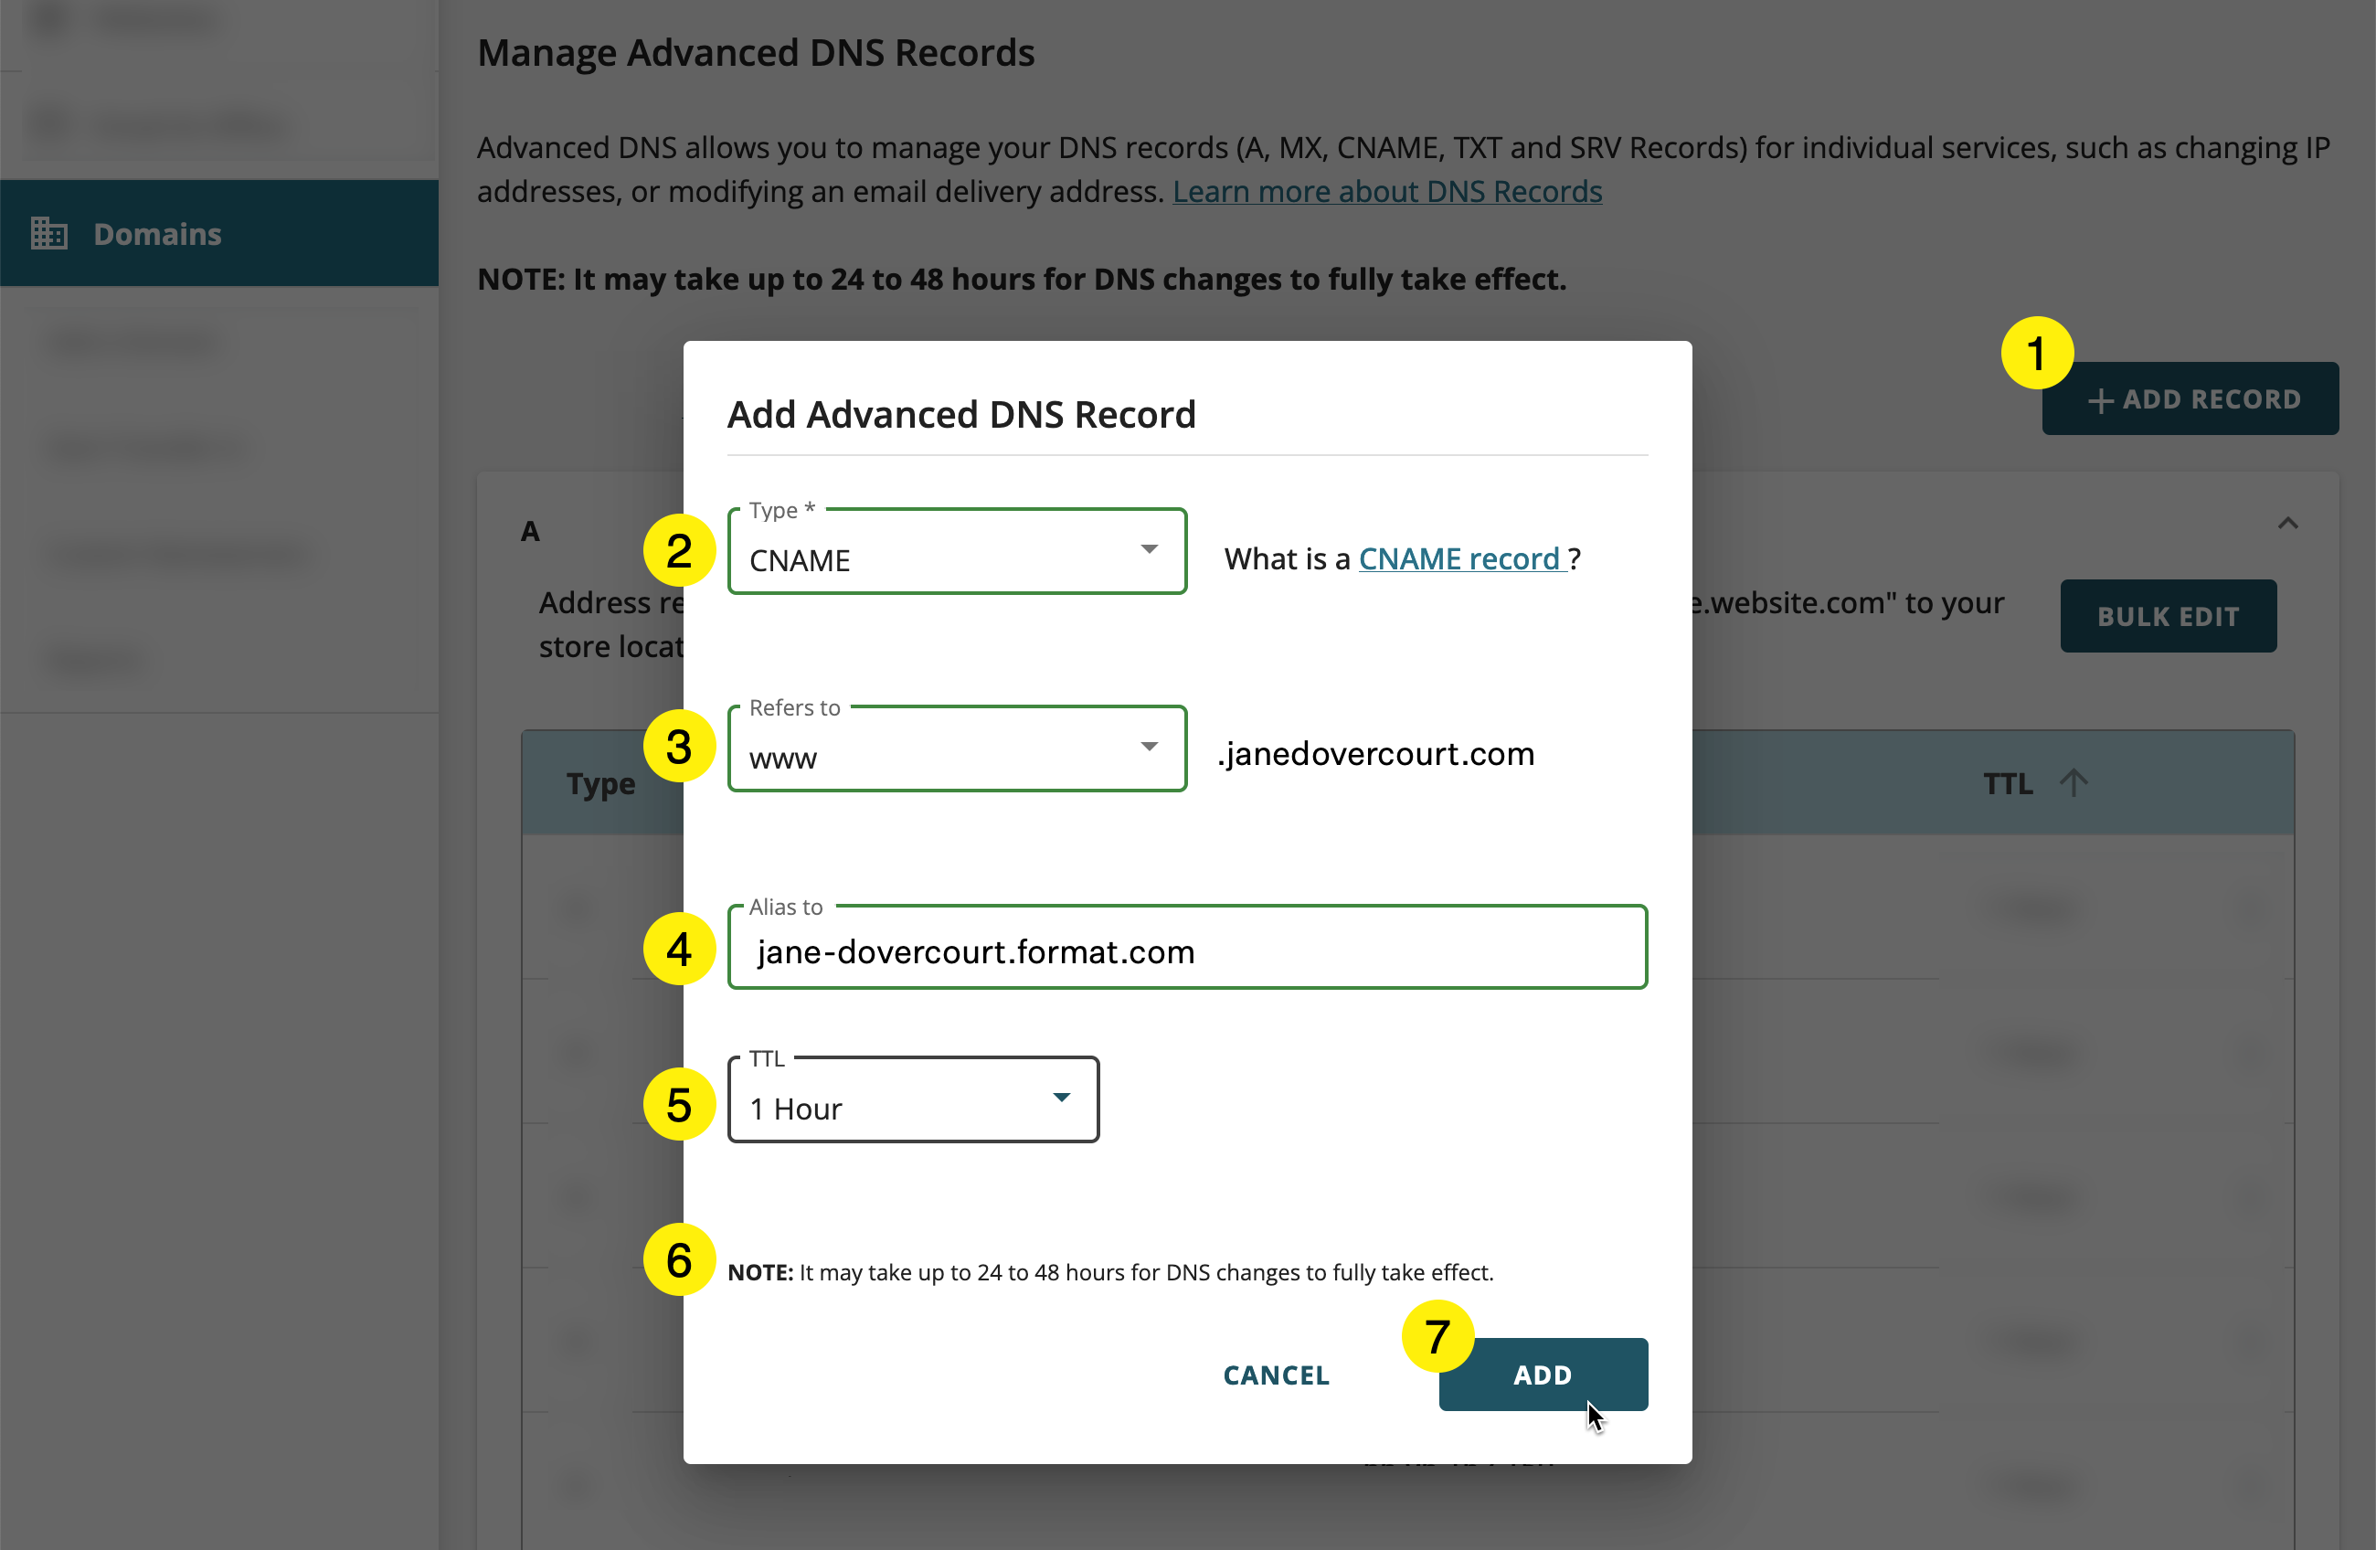2376x1550 pixels.
Task: Click the Refers to dropdown chevron icon
Action: [1150, 747]
